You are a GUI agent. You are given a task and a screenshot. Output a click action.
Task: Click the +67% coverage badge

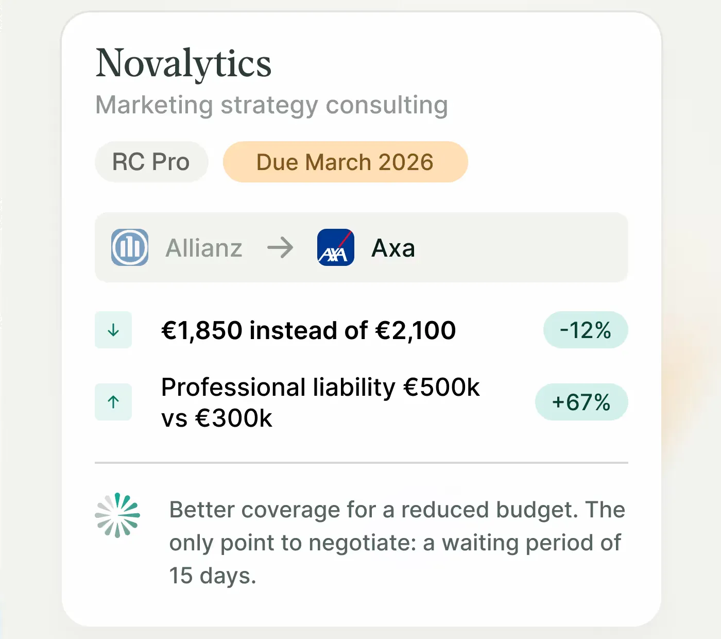(581, 402)
